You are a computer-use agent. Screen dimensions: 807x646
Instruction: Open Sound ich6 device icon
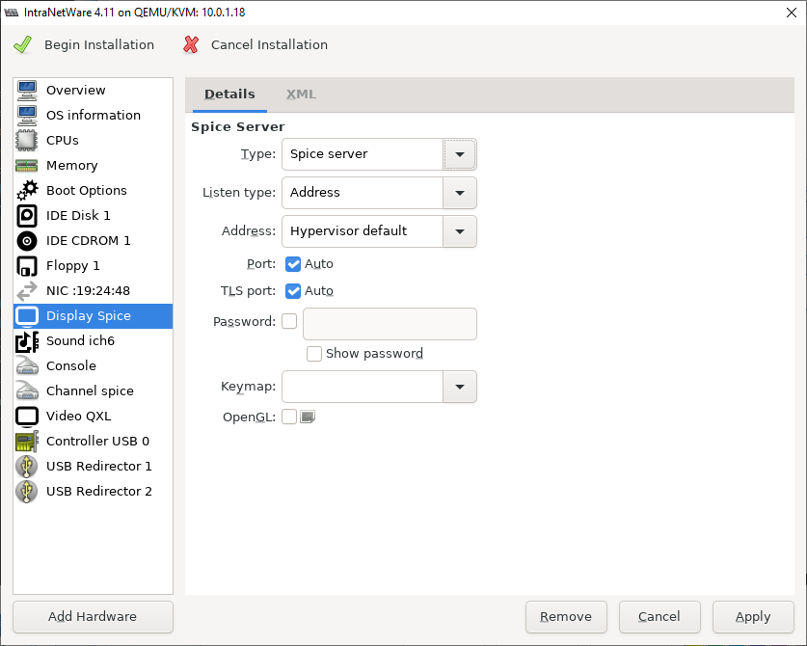(x=27, y=340)
